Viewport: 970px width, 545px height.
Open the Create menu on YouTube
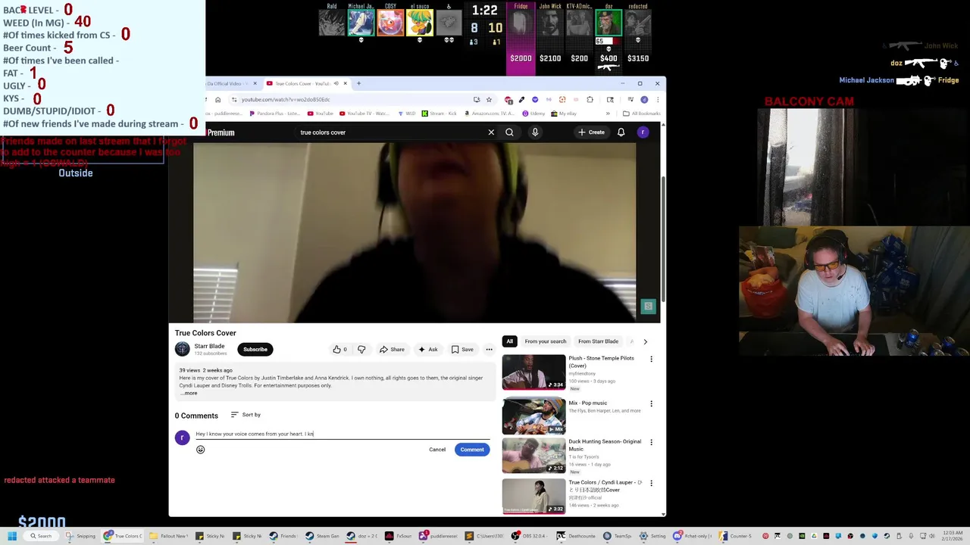591,132
